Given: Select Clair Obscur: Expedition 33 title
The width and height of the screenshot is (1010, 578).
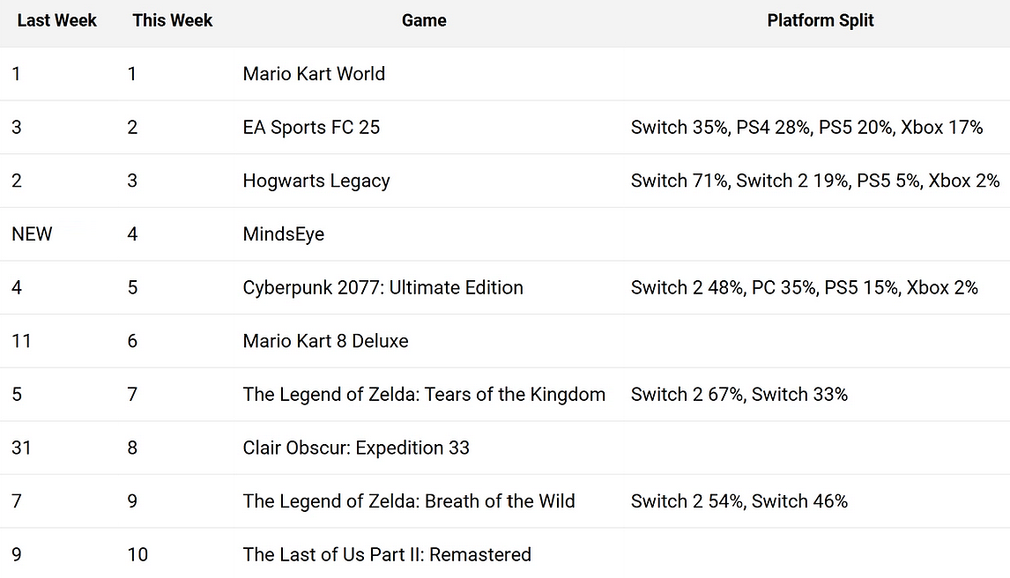Looking at the screenshot, I should coord(356,448).
